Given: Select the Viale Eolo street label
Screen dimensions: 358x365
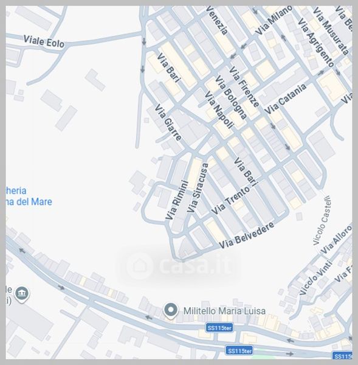Looking at the screenshot, I should [x=44, y=41].
